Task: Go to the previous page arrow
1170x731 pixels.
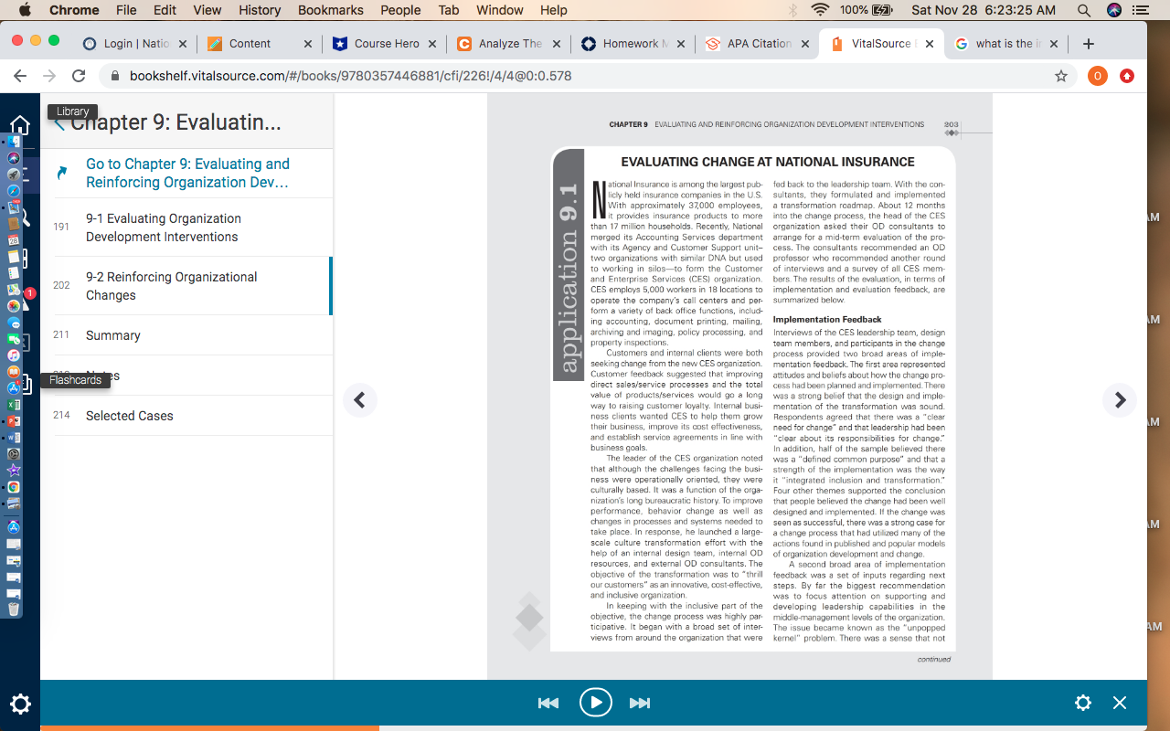Action: (x=360, y=399)
